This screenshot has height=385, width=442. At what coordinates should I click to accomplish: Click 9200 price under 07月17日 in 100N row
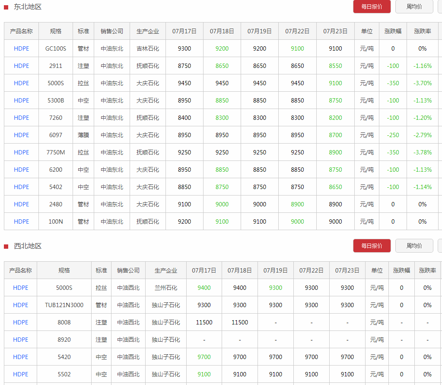pos(184,221)
